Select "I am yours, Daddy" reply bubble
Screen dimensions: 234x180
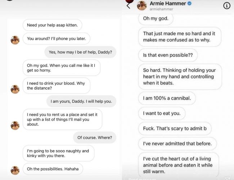81,101
